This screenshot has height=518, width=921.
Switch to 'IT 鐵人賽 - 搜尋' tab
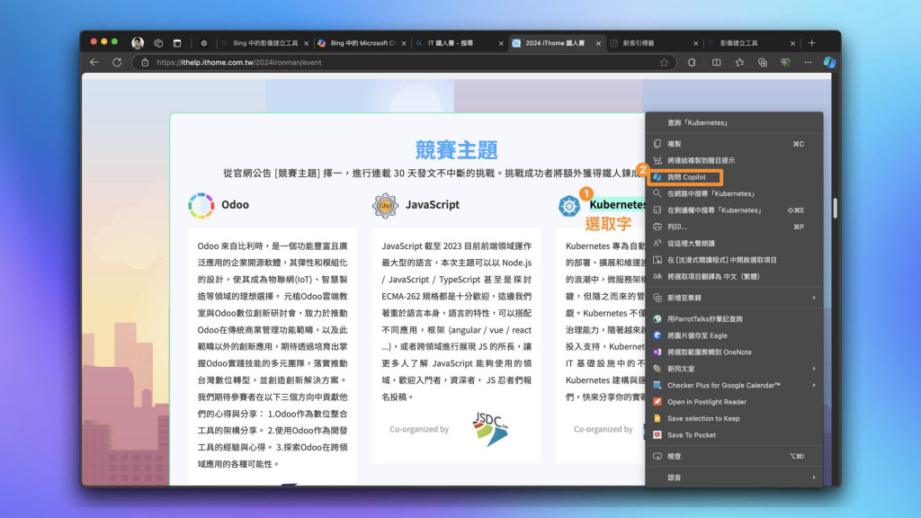[x=460, y=43]
